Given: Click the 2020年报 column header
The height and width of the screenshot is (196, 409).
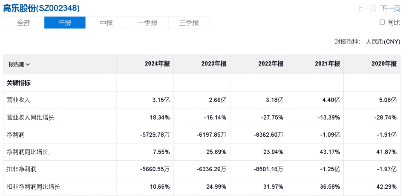Looking at the screenshot, I should pos(384,64).
